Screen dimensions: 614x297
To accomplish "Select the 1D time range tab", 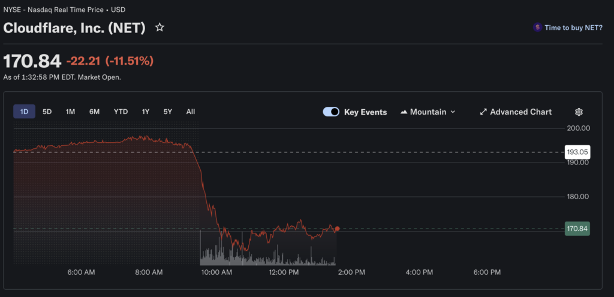I will pos(24,112).
